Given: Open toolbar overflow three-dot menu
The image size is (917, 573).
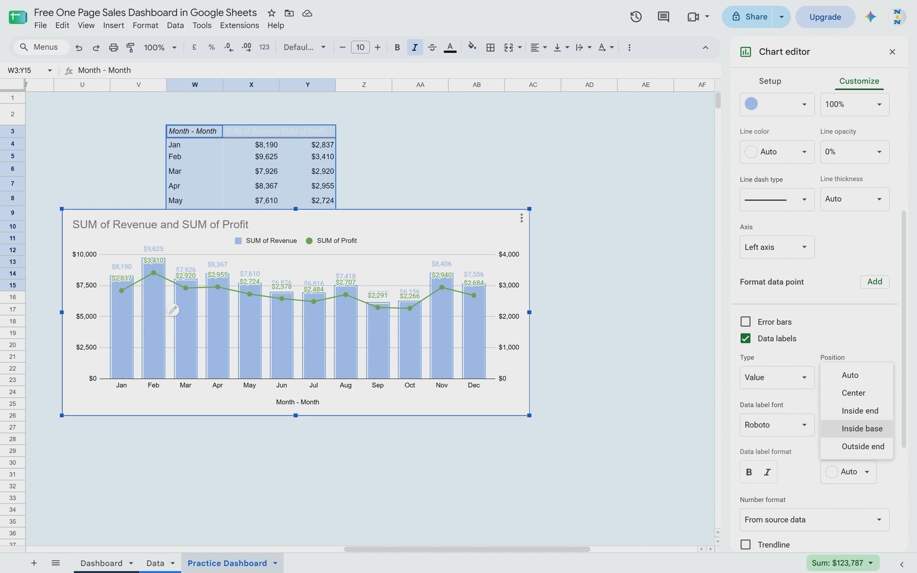Looking at the screenshot, I should coord(629,48).
